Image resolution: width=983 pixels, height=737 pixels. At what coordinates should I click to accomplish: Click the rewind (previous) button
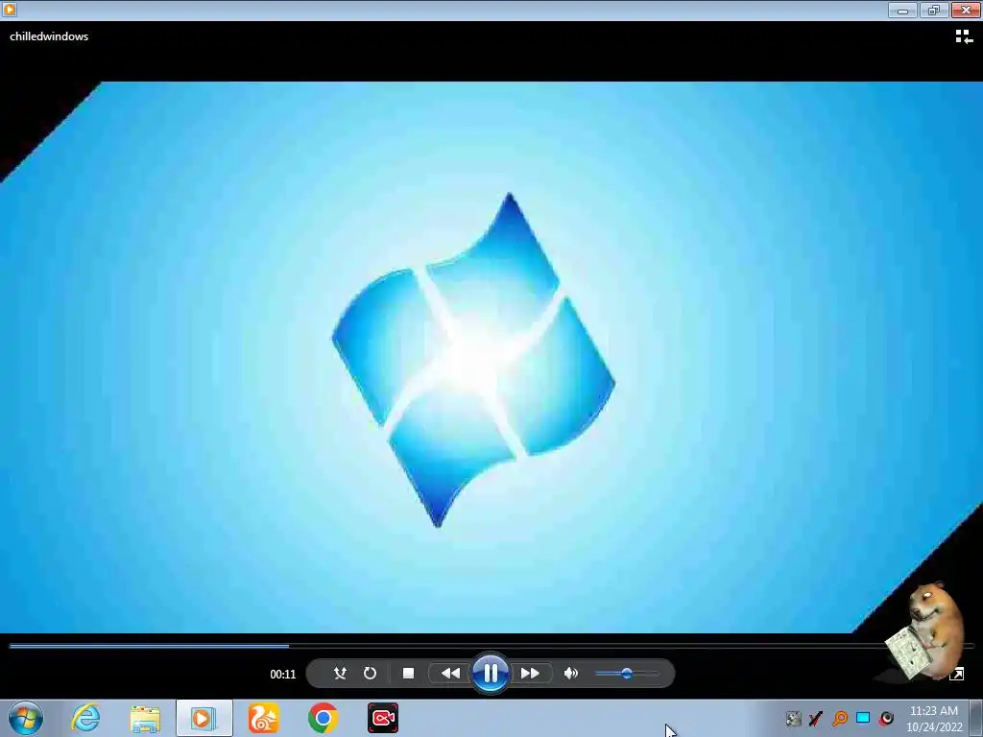point(450,673)
